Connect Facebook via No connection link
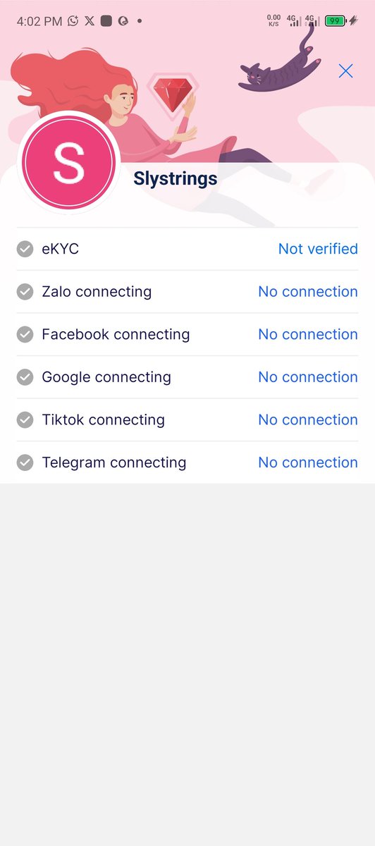 [308, 334]
